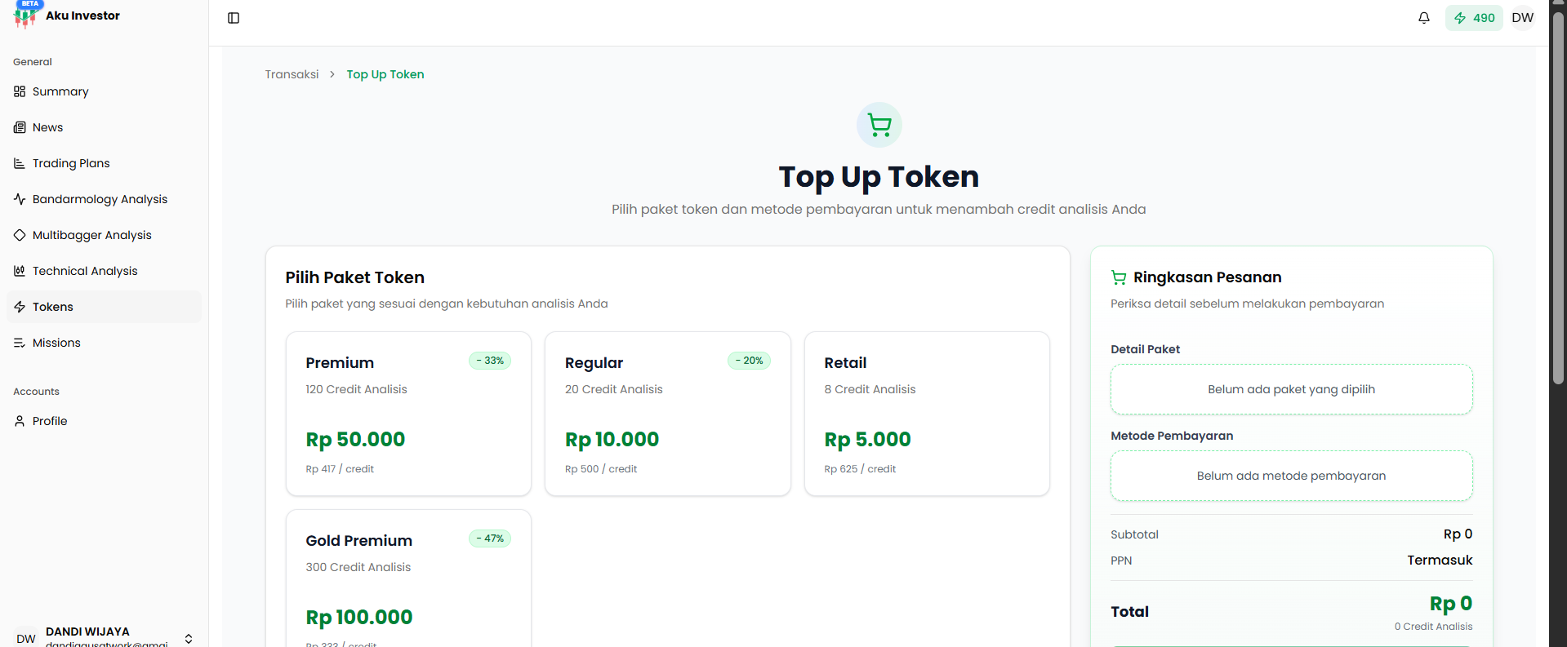Click the 490 credit balance badge
Screen dimensions: 1567x647
[x=1473, y=18]
